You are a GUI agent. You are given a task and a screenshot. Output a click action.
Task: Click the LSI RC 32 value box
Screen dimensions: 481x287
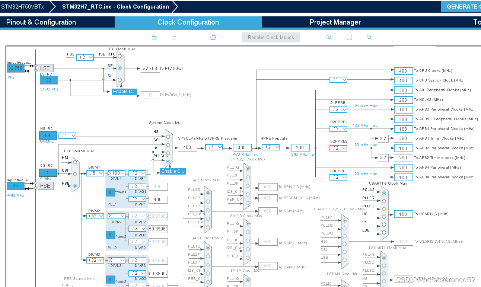coord(48,80)
